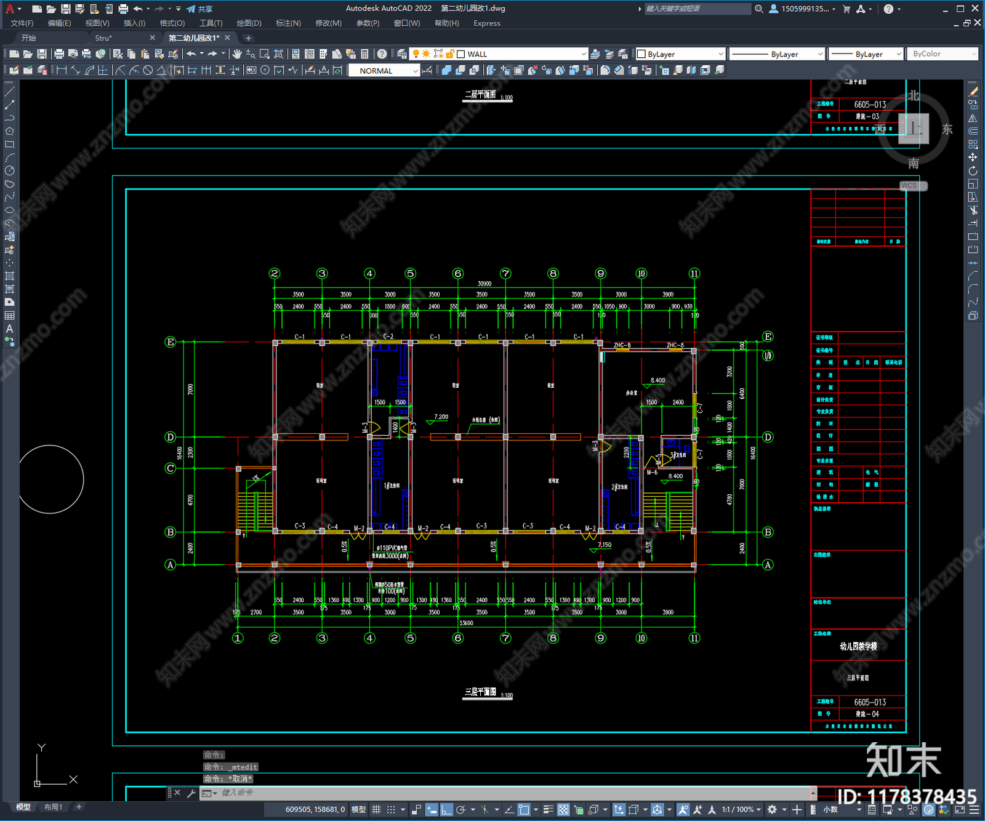The height and width of the screenshot is (821, 985).
Task: Toggle the 模型 model space button in status bar
Action: point(358,809)
